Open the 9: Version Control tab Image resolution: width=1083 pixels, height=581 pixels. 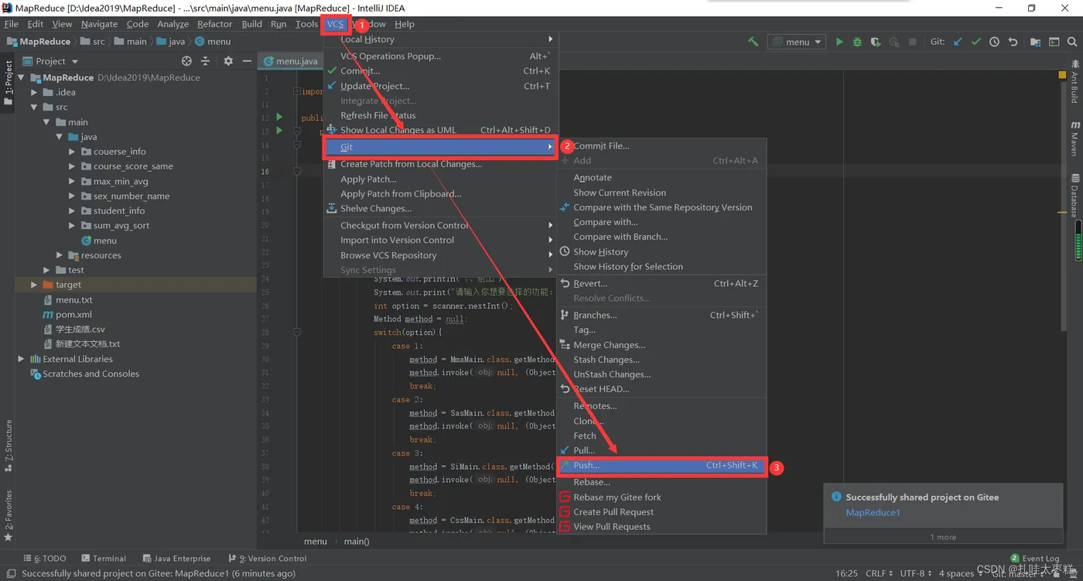(x=268, y=558)
